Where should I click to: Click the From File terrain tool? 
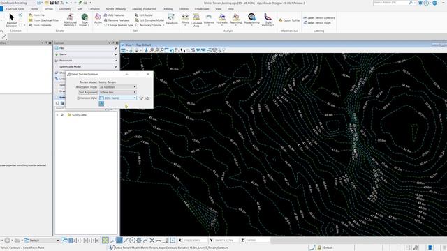pos(37,15)
